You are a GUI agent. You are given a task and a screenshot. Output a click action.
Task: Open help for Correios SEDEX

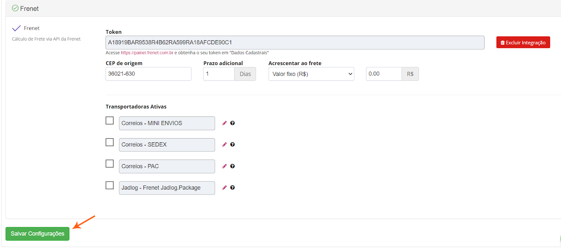[232, 144]
